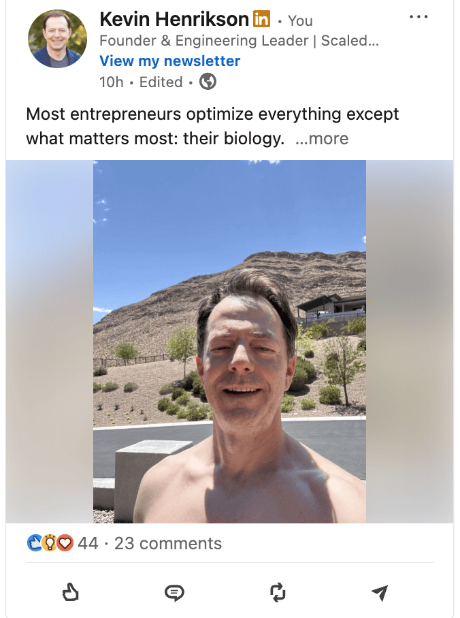Click Kevin Henrikson's round profile photo
The width and height of the screenshot is (460, 618).
click(x=57, y=39)
